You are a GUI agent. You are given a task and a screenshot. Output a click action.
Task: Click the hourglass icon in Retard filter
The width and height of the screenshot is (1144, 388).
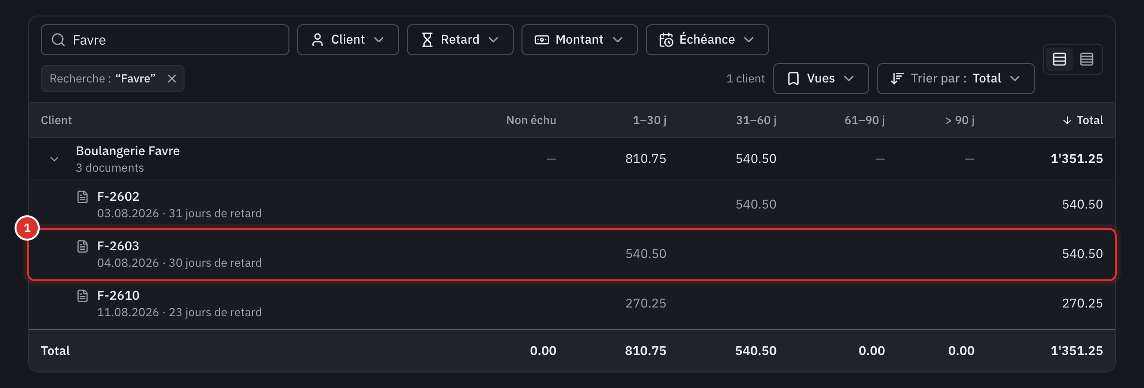coord(427,40)
